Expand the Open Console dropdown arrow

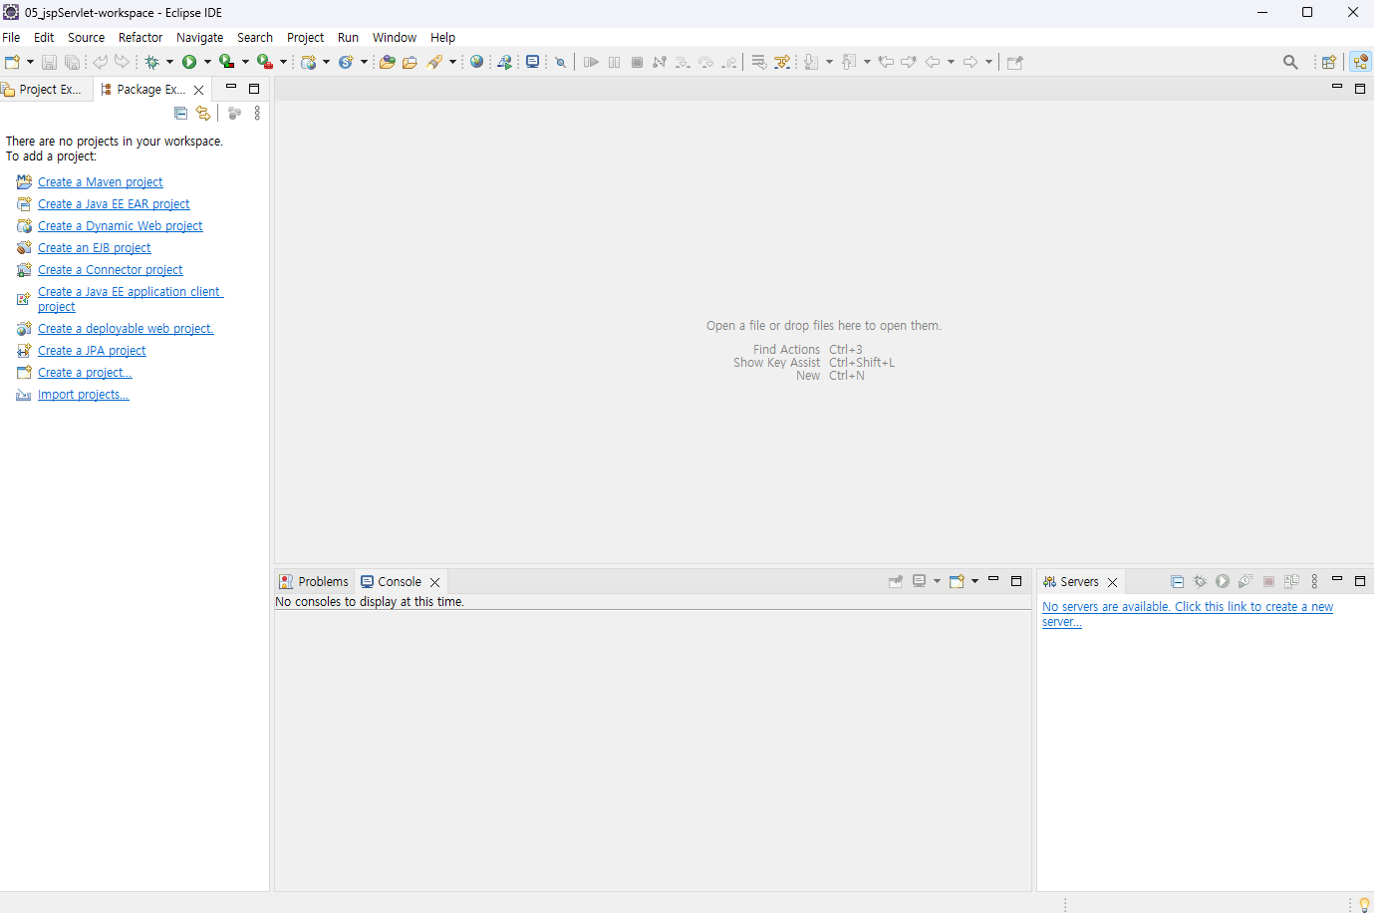point(974,581)
